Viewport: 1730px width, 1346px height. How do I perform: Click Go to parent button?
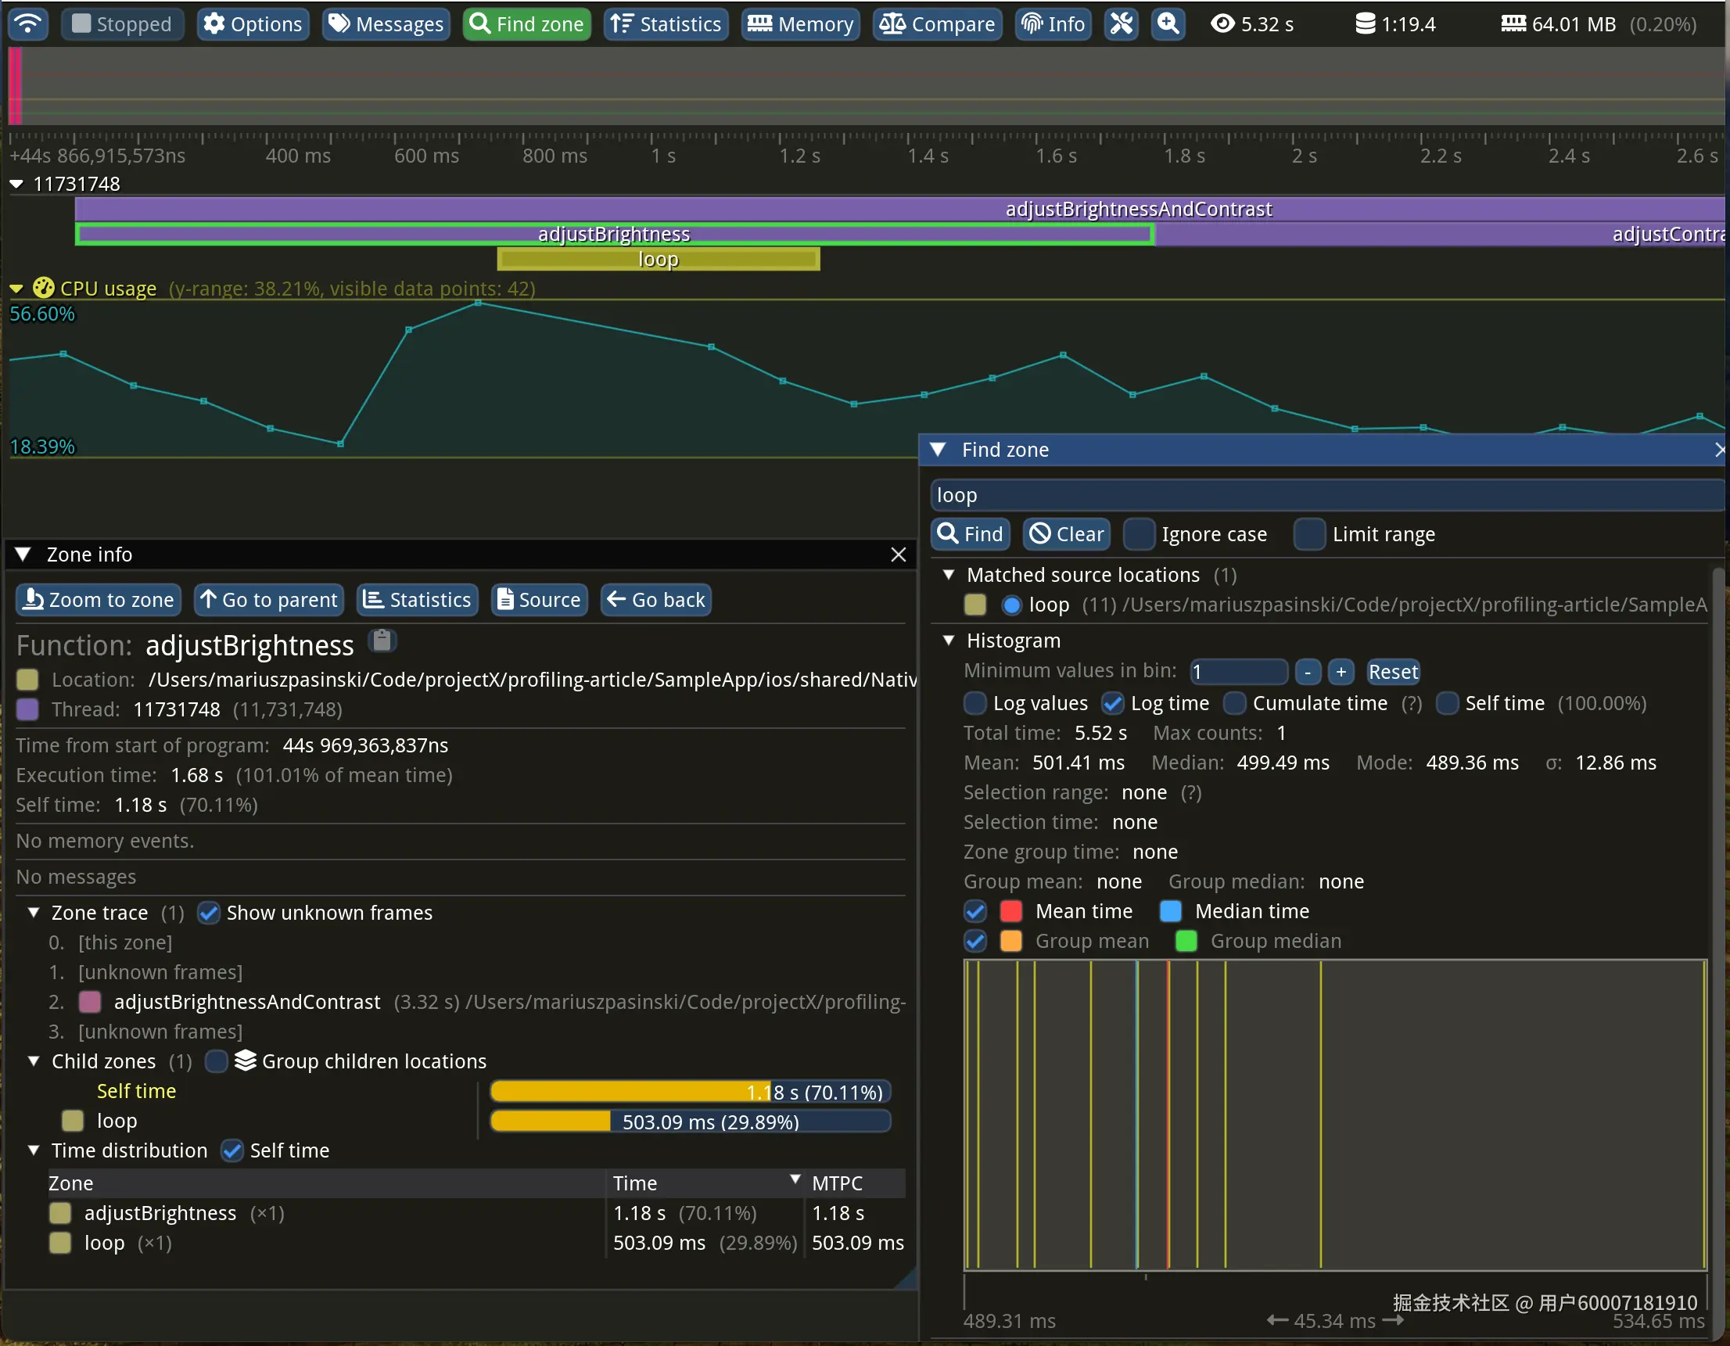pos(269,600)
